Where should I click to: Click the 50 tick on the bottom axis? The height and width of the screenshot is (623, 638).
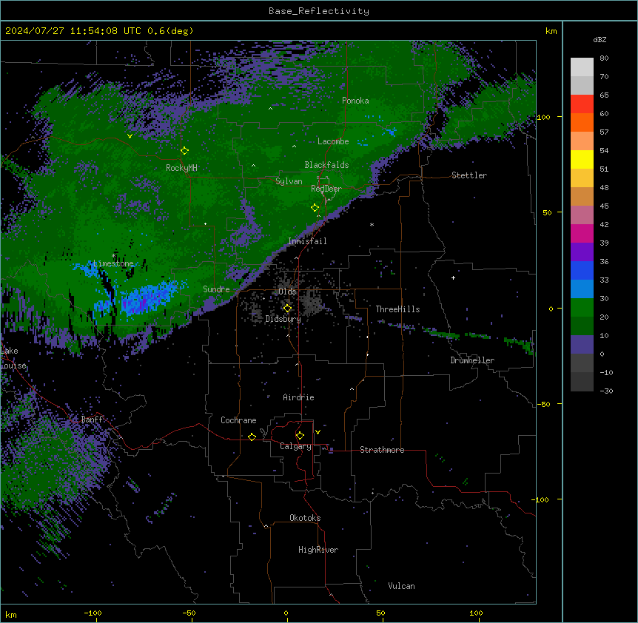click(380, 613)
